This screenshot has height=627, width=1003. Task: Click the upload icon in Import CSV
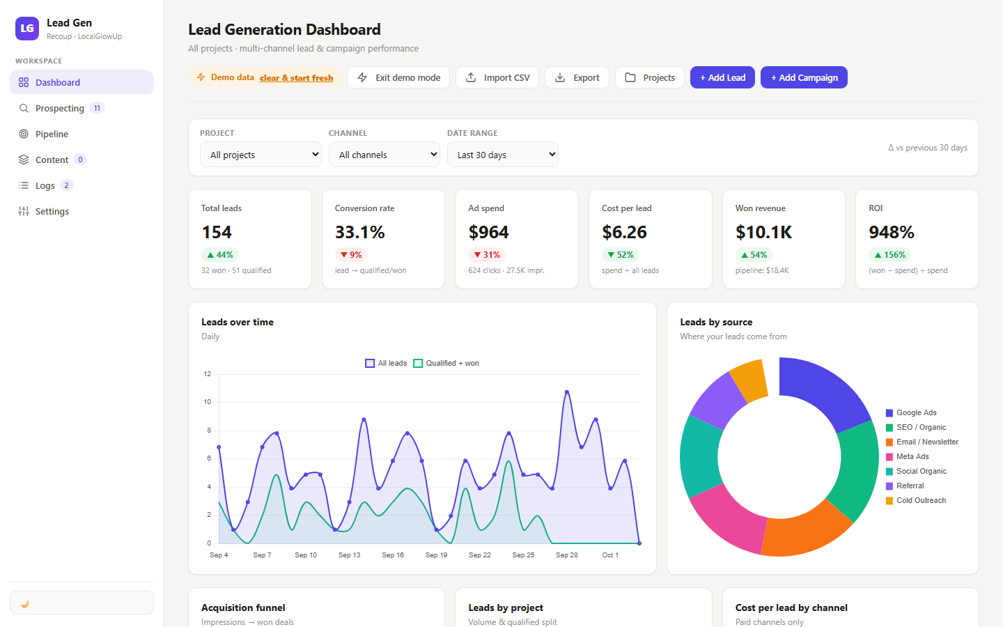click(x=471, y=77)
